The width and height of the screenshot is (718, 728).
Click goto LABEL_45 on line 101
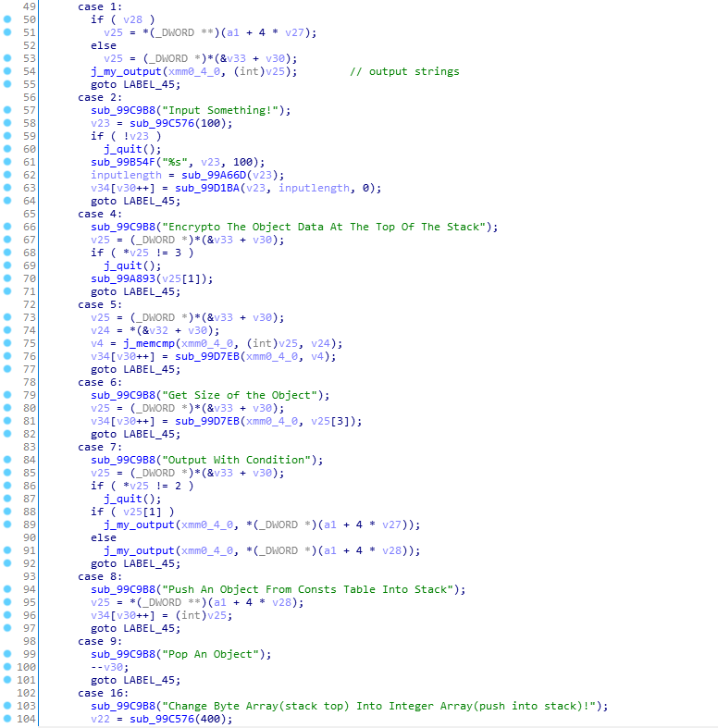136,680
